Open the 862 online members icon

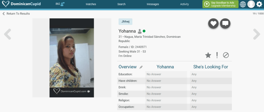tap(63, 4)
